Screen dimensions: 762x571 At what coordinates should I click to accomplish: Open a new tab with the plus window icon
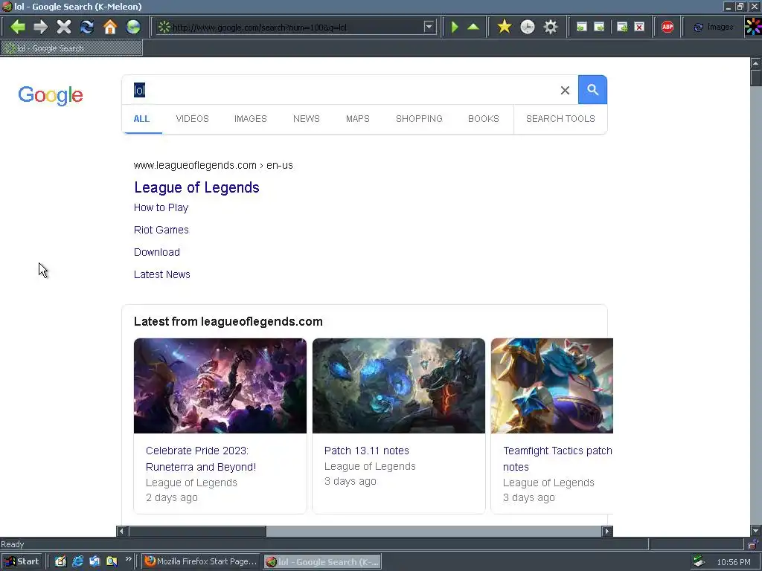tap(622, 27)
